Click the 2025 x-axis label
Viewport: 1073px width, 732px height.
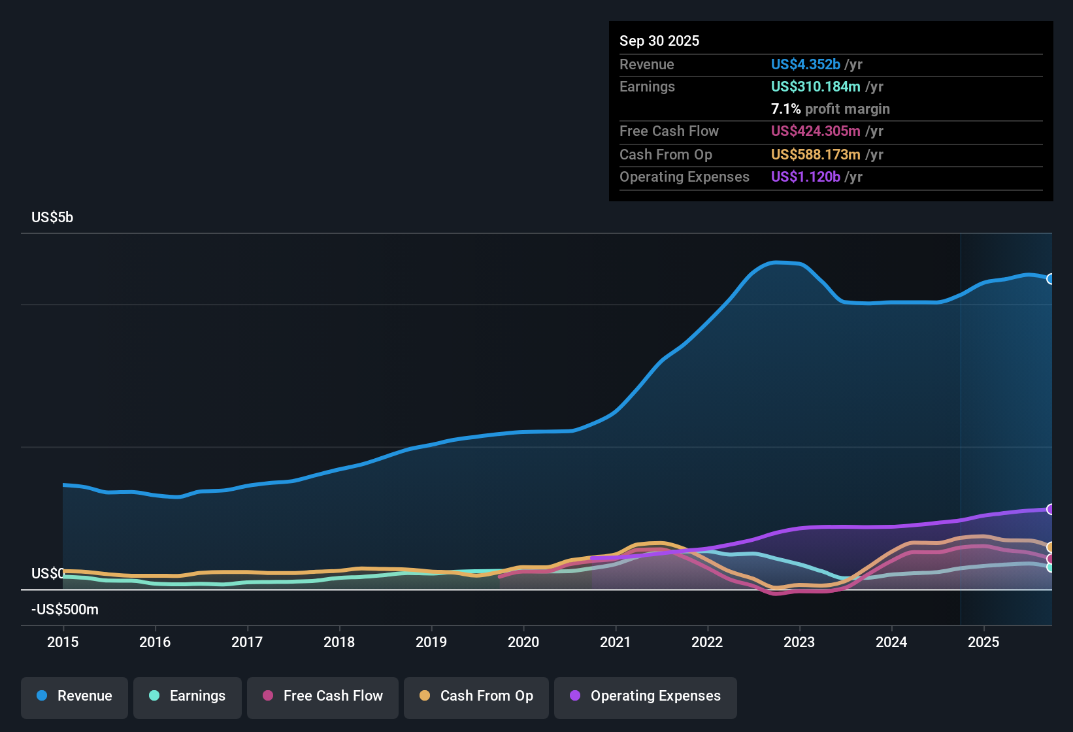click(983, 642)
